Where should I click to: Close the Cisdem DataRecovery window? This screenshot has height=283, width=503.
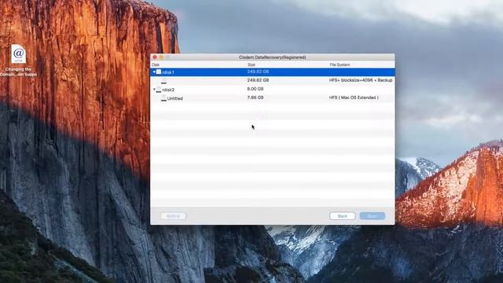(x=155, y=57)
